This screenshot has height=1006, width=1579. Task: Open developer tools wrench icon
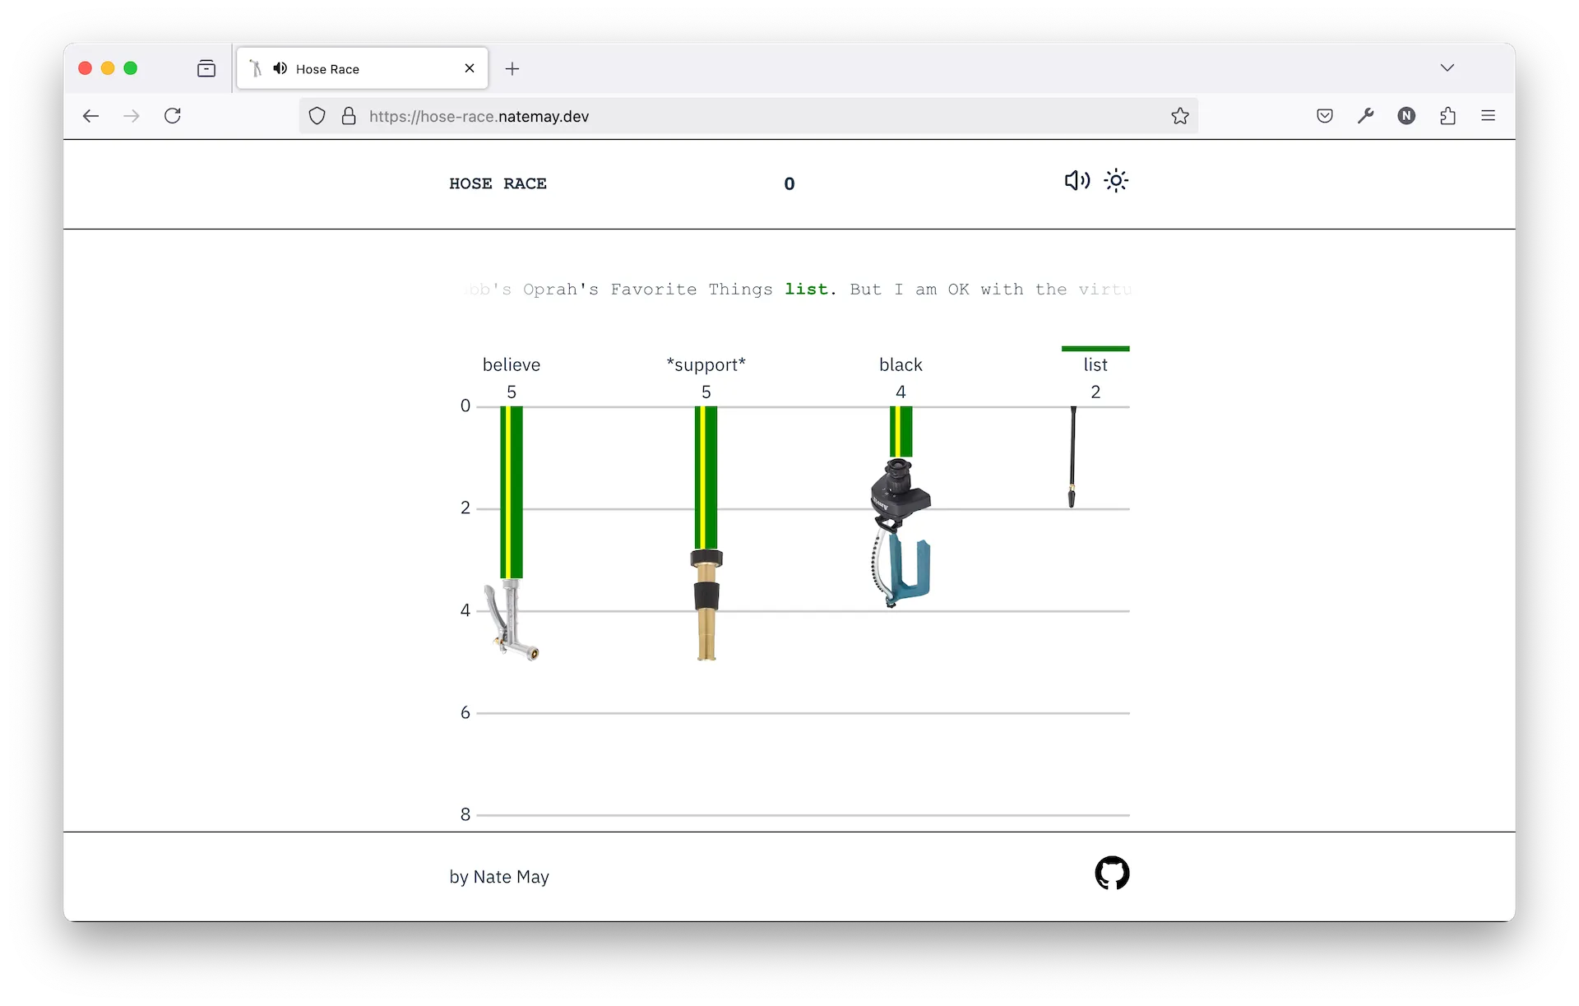(1365, 116)
